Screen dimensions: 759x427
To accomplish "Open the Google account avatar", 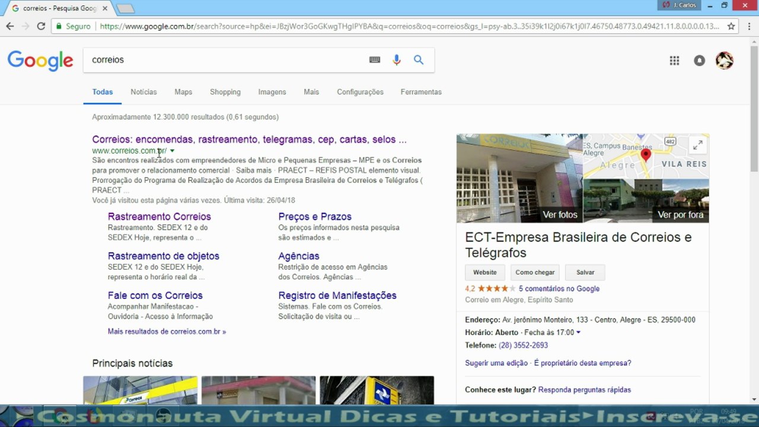I will point(725,60).
